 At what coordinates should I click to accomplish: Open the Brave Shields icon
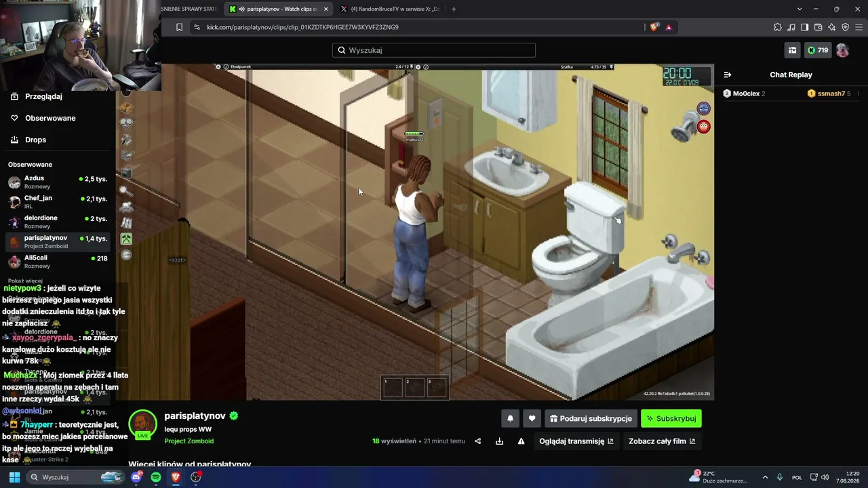pos(654,27)
